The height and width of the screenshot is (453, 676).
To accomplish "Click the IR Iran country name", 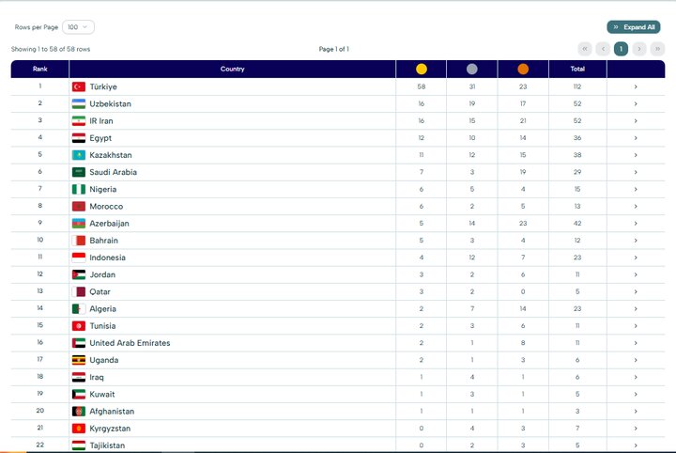I will pyautogui.click(x=101, y=121).
